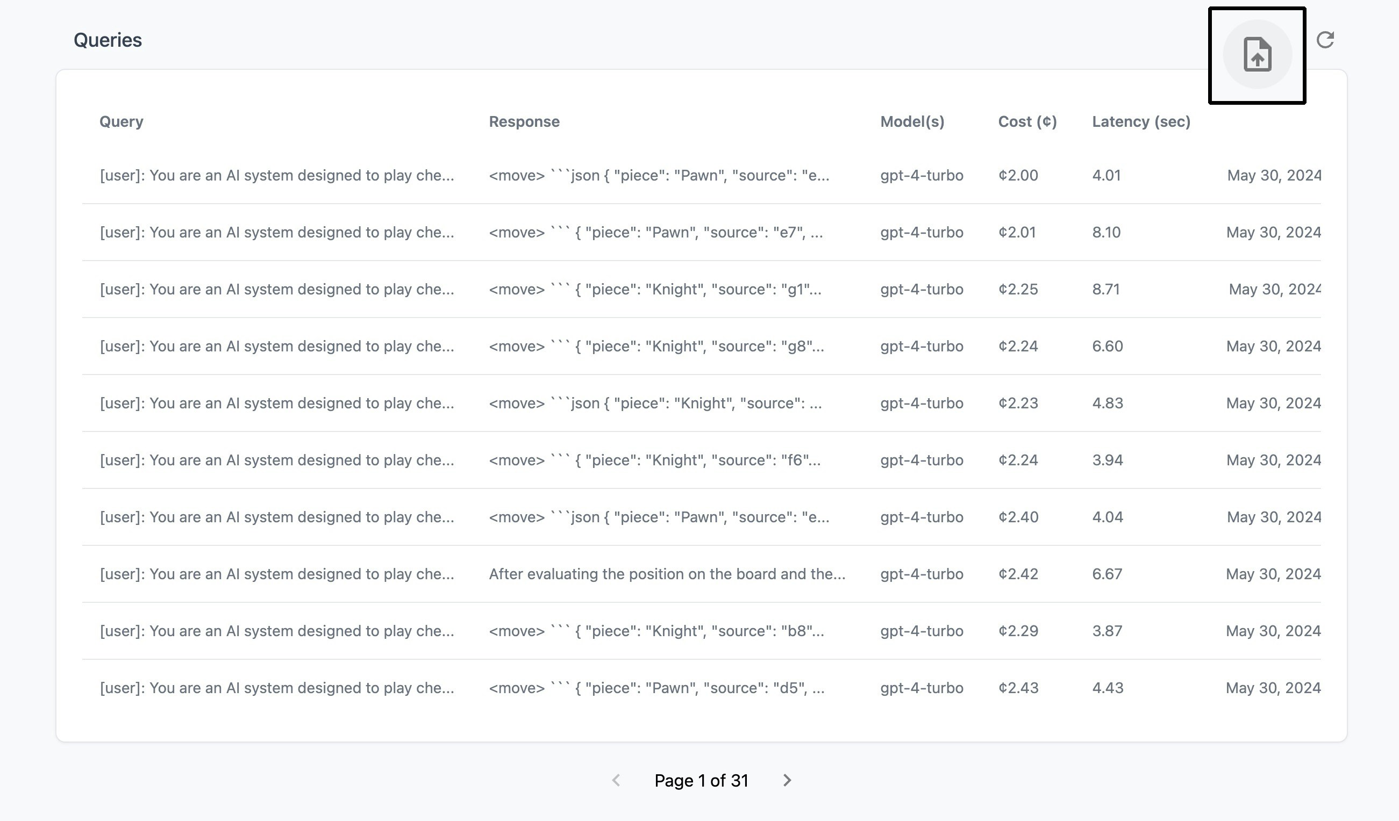Open the Knight g8 response row

click(x=655, y=346)
